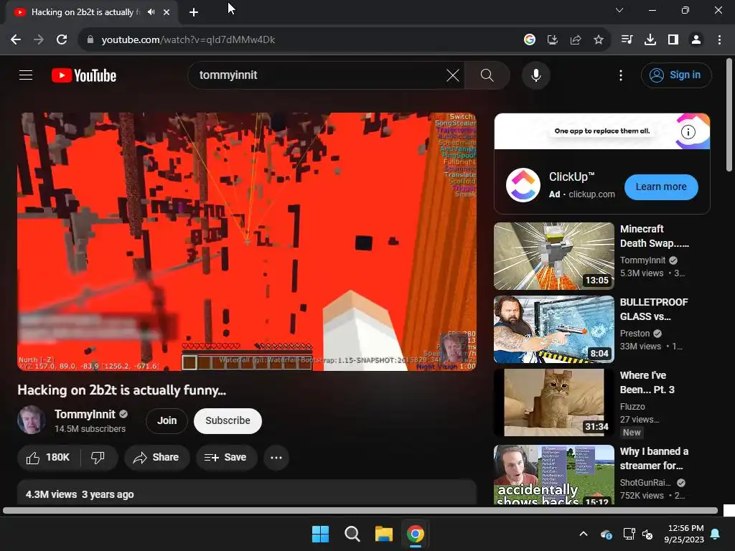This screenshot has height=551, width=735.
Task: Open the ad info circle icon
Action: pos(688,132)
